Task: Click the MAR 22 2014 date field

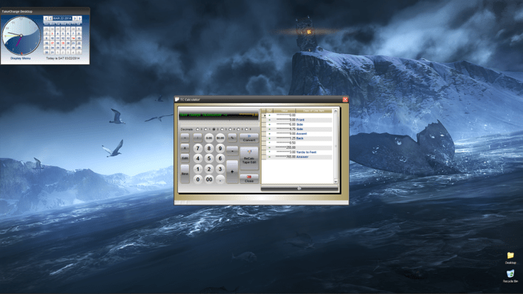Action: 62,19
